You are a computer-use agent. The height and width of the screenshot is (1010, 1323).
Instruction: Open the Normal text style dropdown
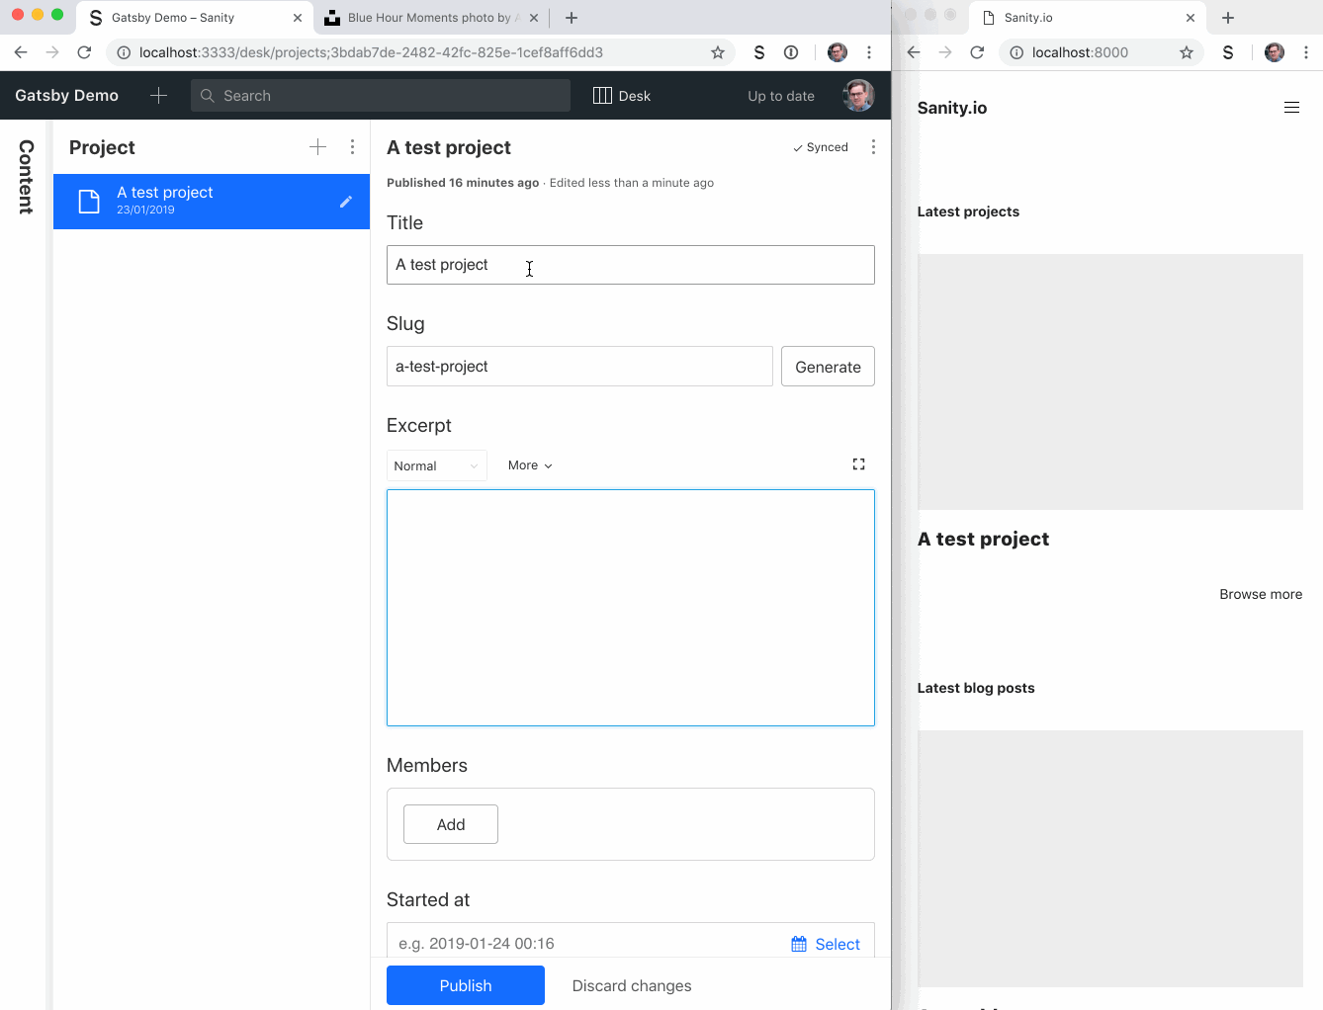coord(436,464)
